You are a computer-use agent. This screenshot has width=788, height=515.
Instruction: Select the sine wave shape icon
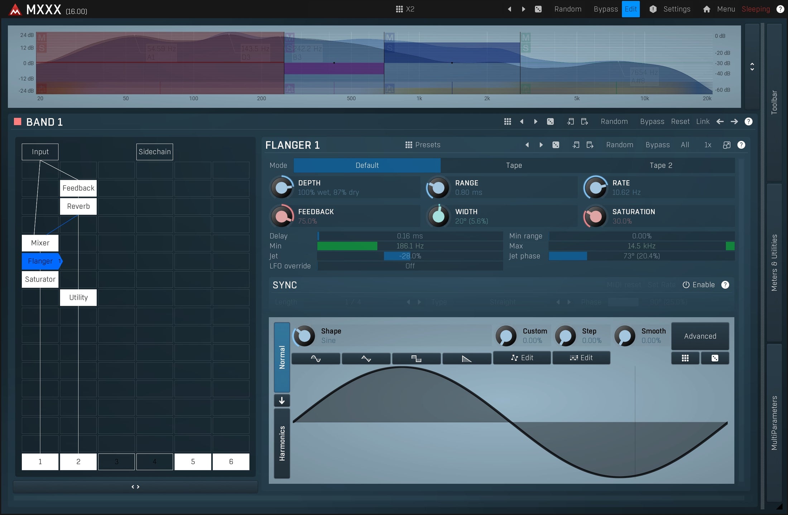pyautogui.click(x=316, y=358)
